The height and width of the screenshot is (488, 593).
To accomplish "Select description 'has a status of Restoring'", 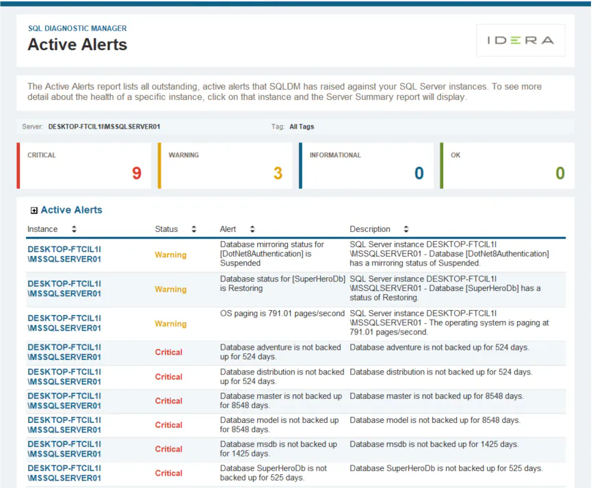I will 445,288.
